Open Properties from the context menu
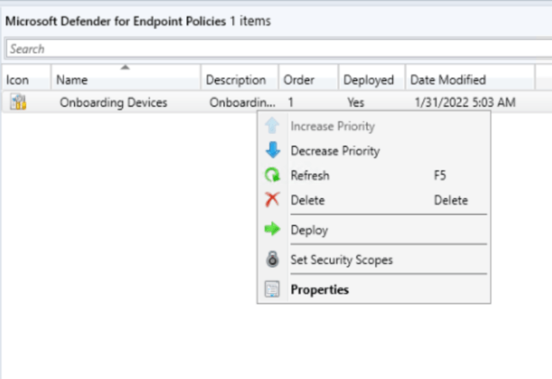Viewport: 552px width, 379px height. tap(319, 290)
